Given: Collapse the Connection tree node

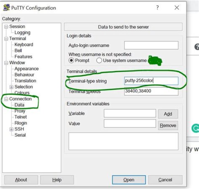Looking at the screenshot, I should coord(6,99).
